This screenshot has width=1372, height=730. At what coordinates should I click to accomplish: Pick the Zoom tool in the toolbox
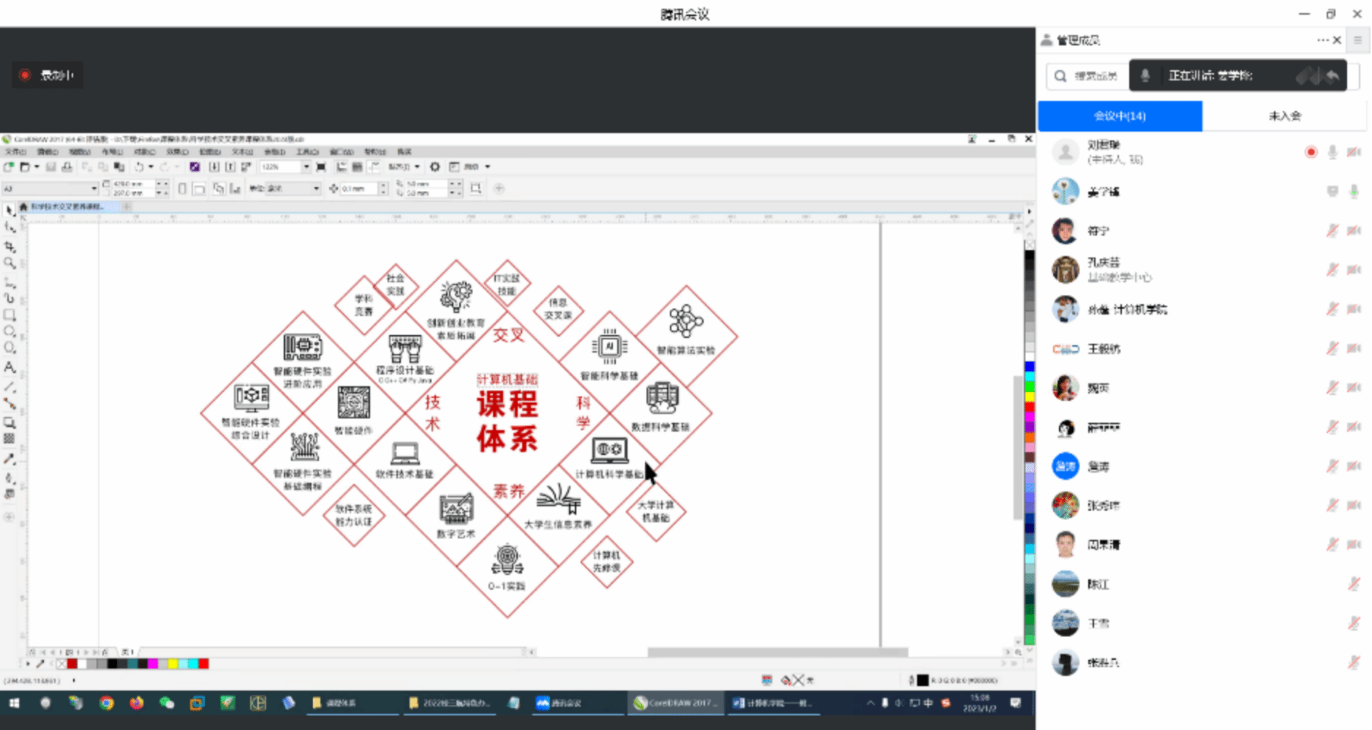click(10, 263)
